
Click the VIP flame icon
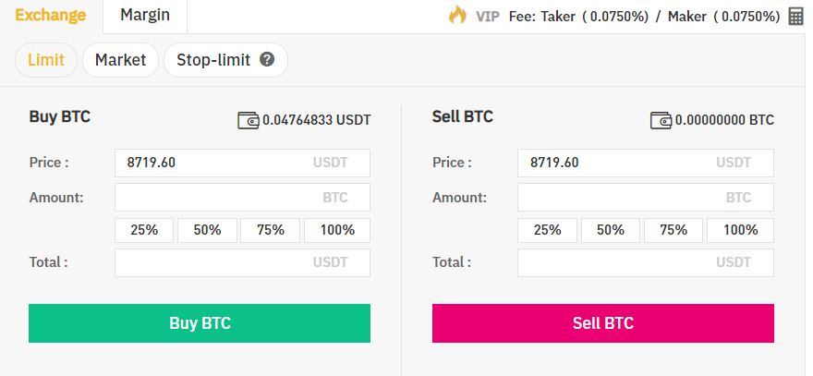pos(457,15)
